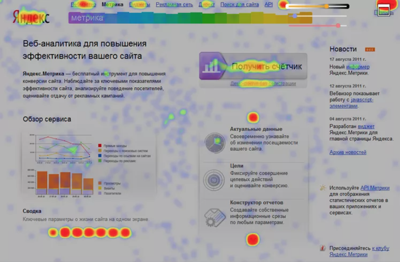This screenshot has width=400, height=262.
Task: Open Виджеты in the top navigation
Action: [x=140, y=5]
